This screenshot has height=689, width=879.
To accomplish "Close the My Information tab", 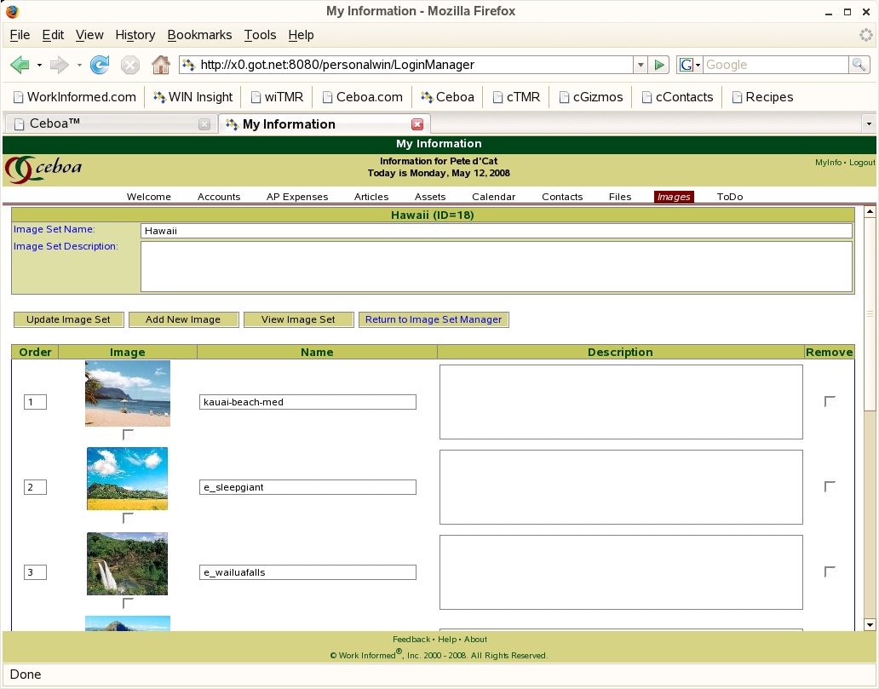I will click(x=417, y=124).
